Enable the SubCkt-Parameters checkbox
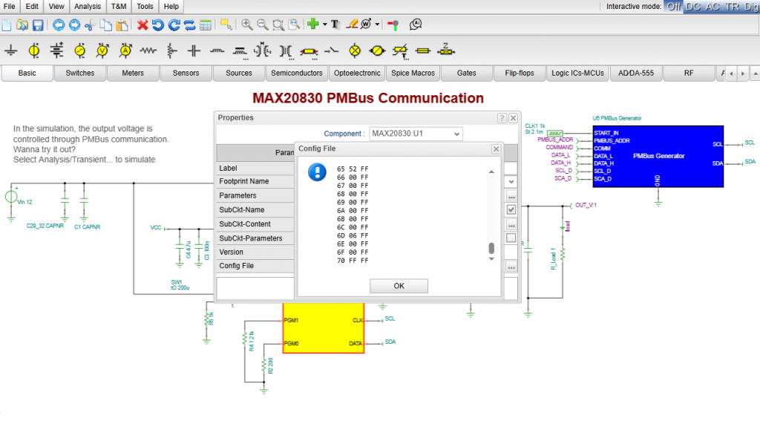 coord(511,238)
